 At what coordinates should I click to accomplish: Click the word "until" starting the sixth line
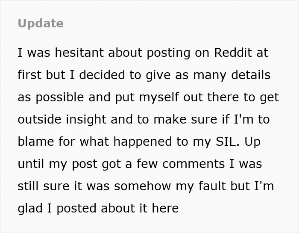pos(31,164)
